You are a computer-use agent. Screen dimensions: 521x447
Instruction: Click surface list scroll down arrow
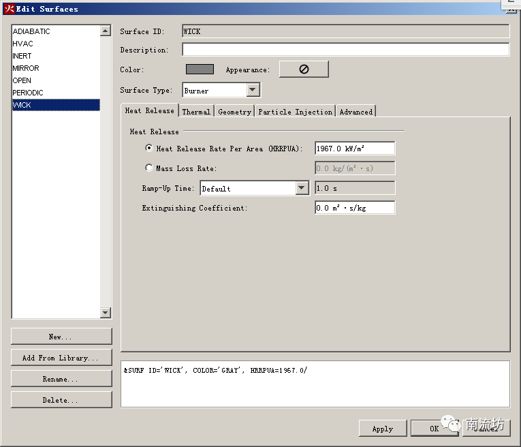click(106, 313)
